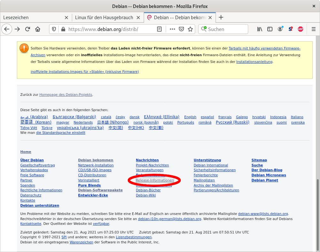Switch page language to English
This screenshot has width=320, height=252.
tap(190, 117)
